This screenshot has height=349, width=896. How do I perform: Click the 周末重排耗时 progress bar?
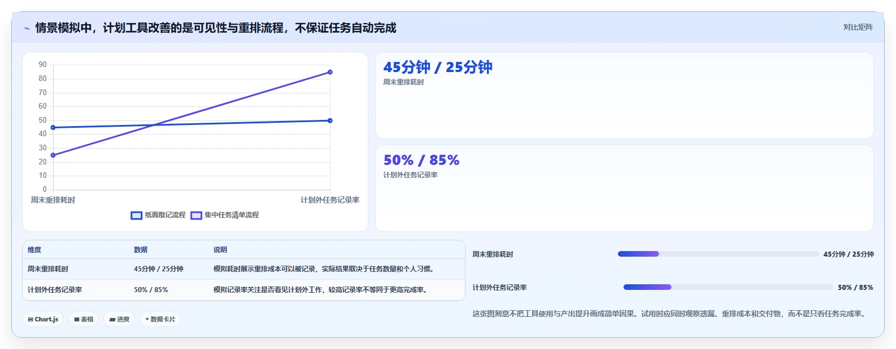point(718,254)
